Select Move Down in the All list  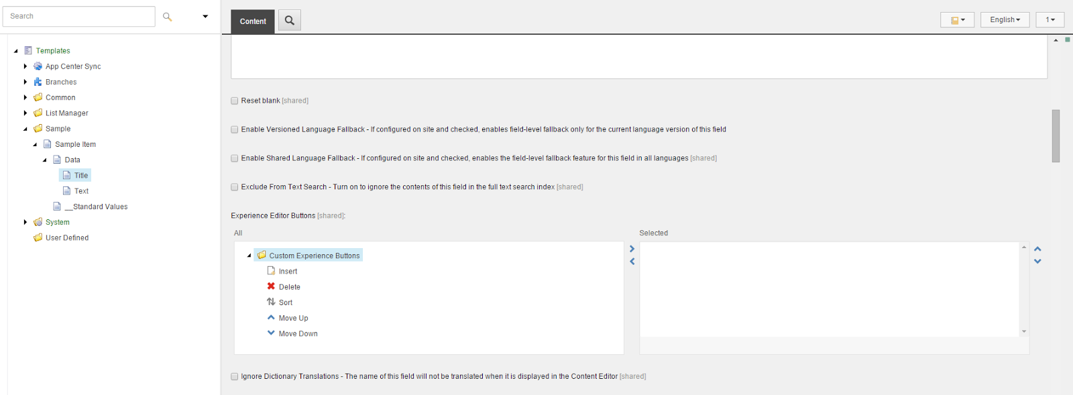pos(298,333)
